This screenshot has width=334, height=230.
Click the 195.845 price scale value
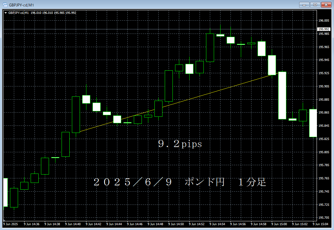point(324,126)
